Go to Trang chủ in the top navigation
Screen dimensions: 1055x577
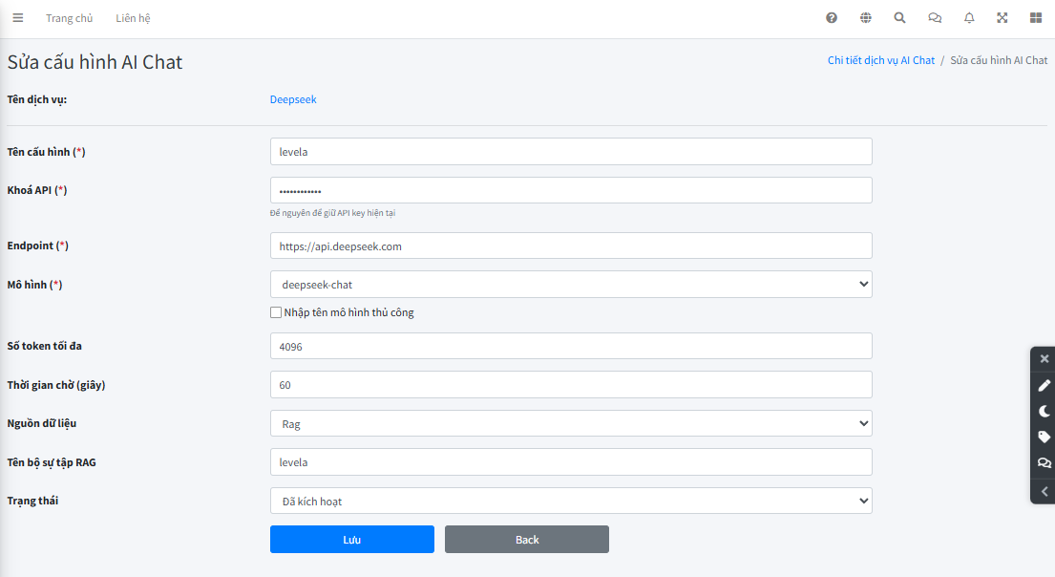point(70,18)
